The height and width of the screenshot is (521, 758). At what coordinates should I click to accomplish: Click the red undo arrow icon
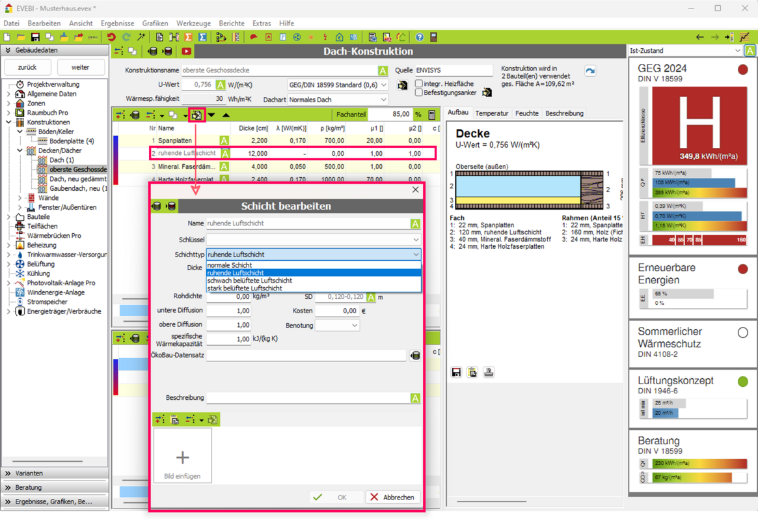pyautogui.click(x=111, y=37)
